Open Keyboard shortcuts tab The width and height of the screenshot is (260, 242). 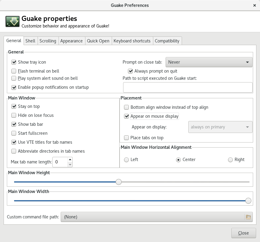pos(132,41)
